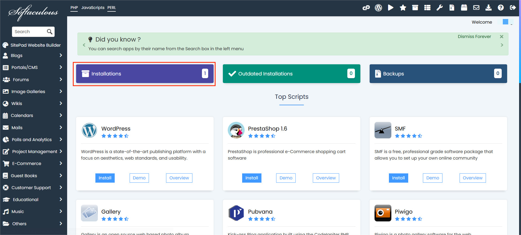The width and height of the screenshot is (521, 235).
Task: Open the Installations tile
Action: coord(145,74)
